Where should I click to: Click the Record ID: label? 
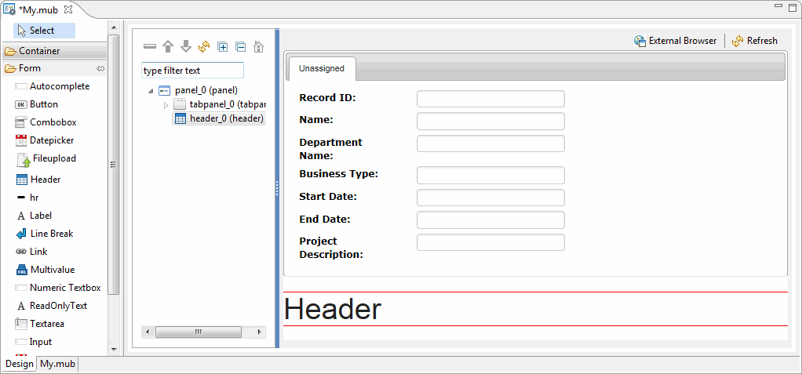pos(327,97)
